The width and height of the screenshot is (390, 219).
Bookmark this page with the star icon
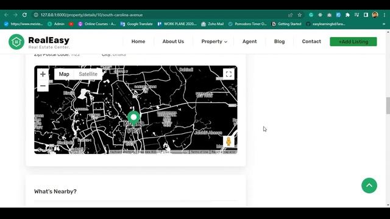pyautogui.click(x=300, y=15)
